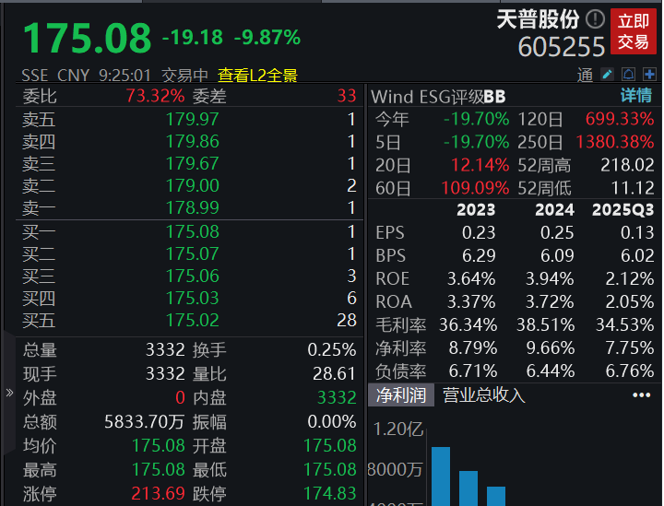The width and height of the screenshot is (664, 506).
Task: Select the 卖一 price 178.99
Action: point(192,208)
